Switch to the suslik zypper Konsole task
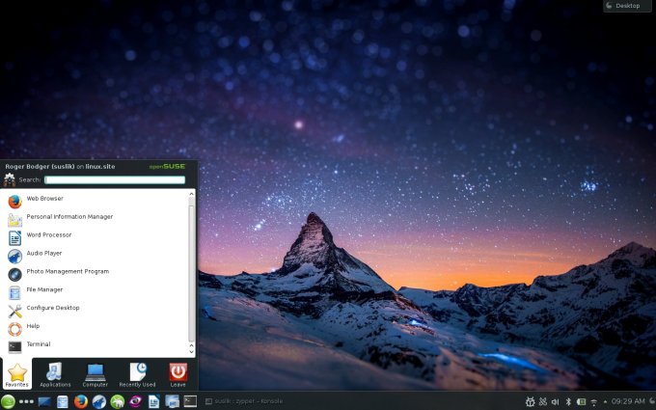This screenshot has height=410, width=656. coord(244,401)
